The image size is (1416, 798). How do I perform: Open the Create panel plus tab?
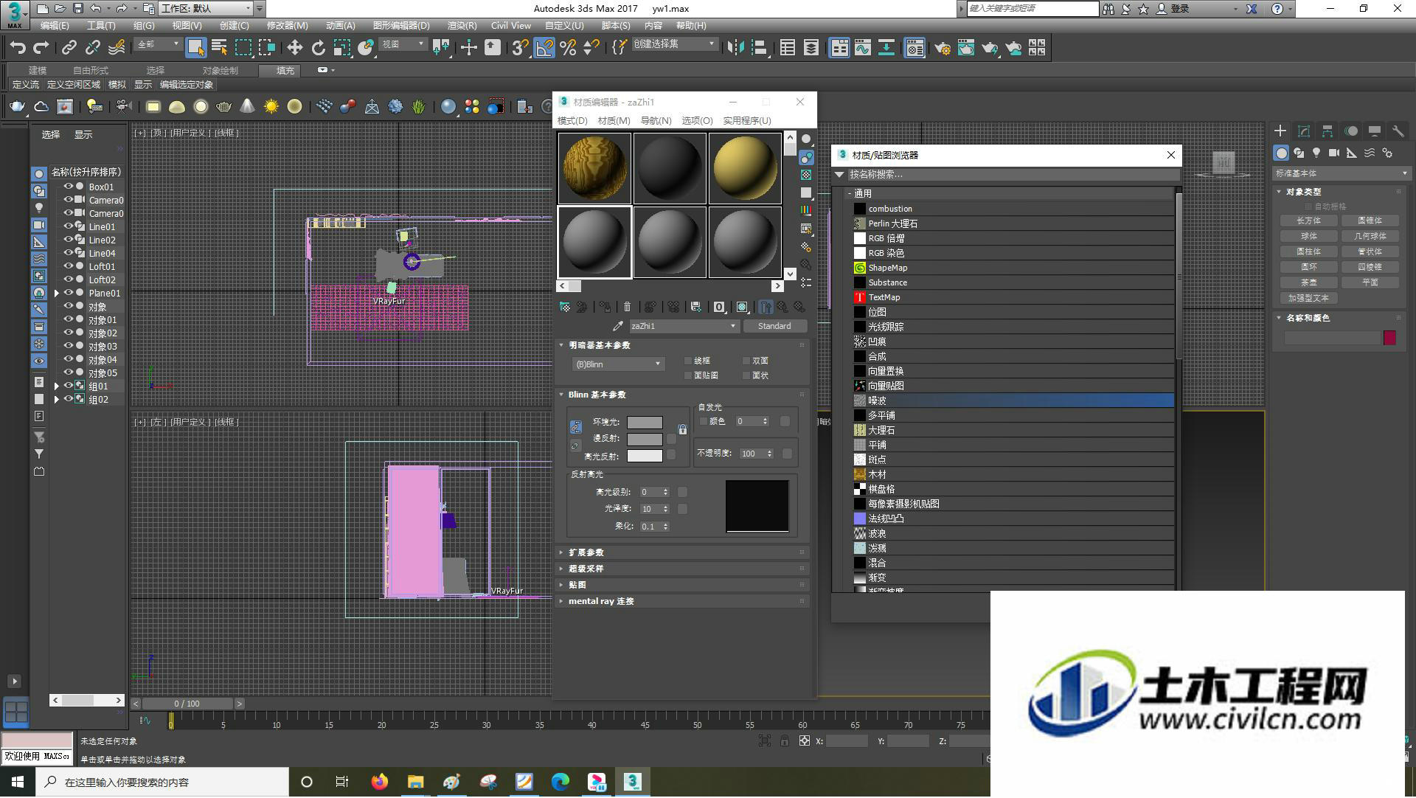tap(1280, 131)
